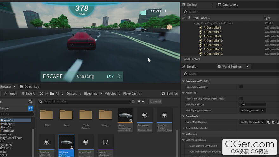Collapse the Lightmass section

pos(183,134)
